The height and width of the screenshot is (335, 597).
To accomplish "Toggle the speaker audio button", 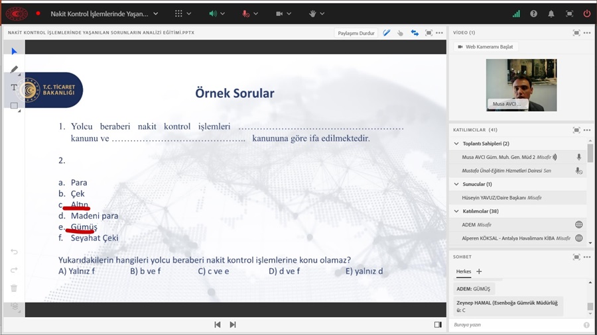I will click(213, 13).
